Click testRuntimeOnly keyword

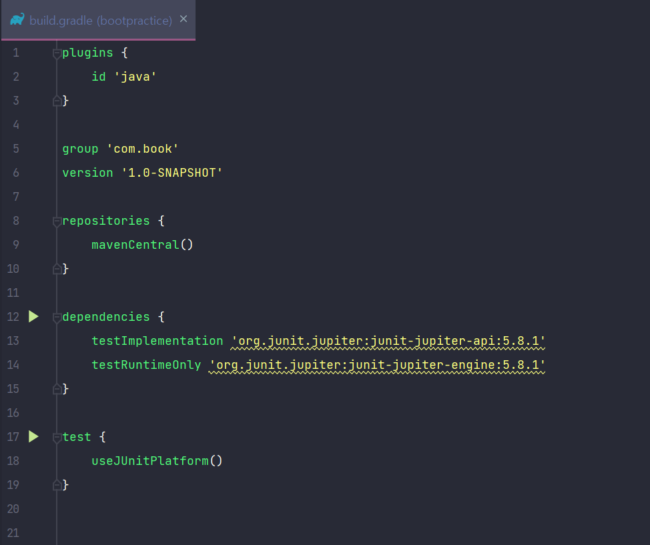coord(146,365)
